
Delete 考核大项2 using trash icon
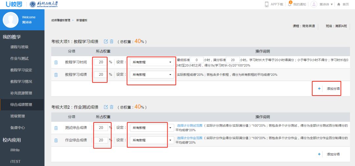point(112,107)
